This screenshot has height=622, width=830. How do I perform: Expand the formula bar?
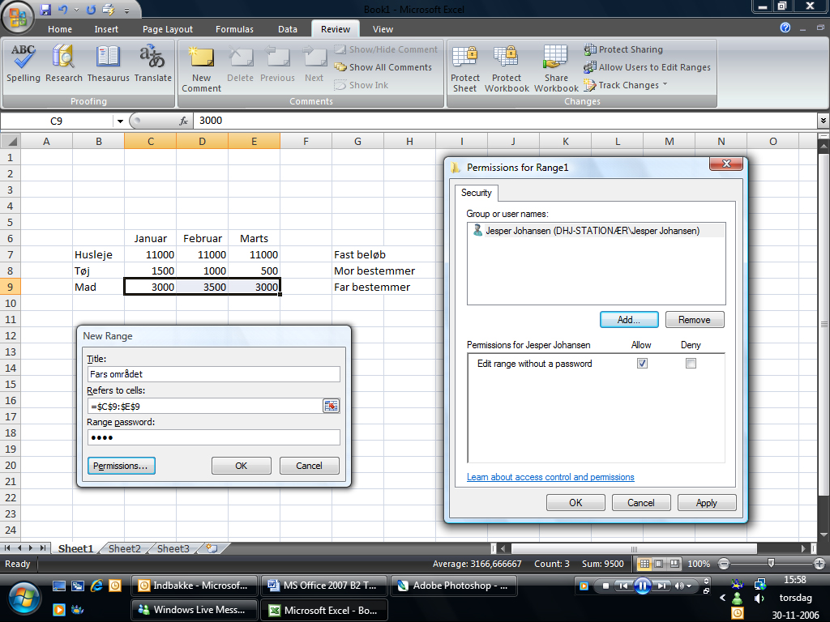(x=824, y=121)
